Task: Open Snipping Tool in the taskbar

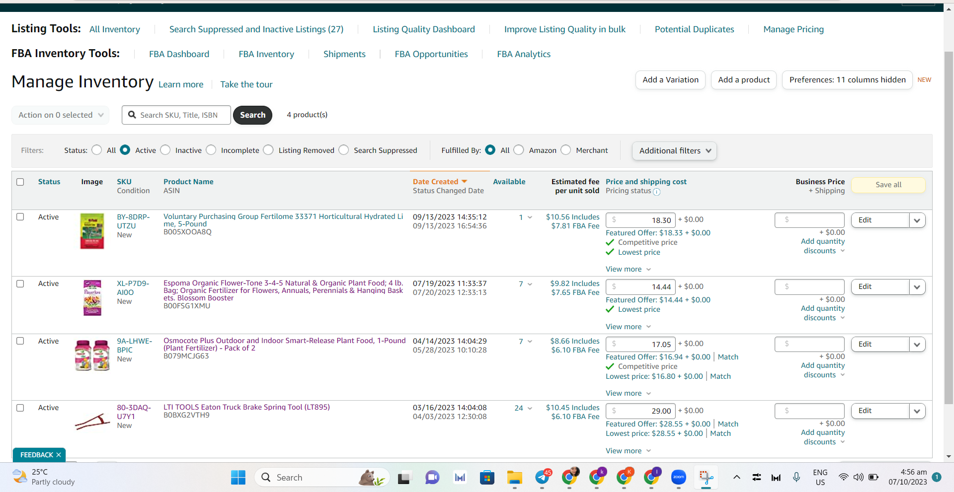Action: pos(706,478)
